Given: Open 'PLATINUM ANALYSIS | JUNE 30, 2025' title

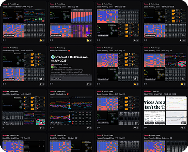Looking at the screenshot, I should (160, 94).
